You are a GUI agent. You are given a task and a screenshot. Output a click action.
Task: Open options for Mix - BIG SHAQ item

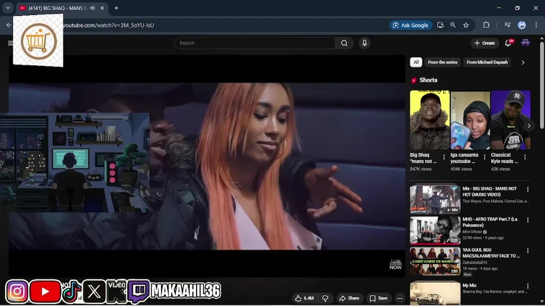528,190
